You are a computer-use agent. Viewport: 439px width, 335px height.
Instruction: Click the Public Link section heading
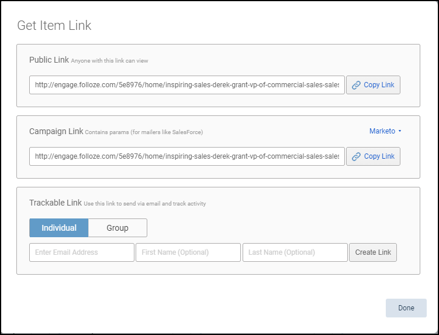49,60
